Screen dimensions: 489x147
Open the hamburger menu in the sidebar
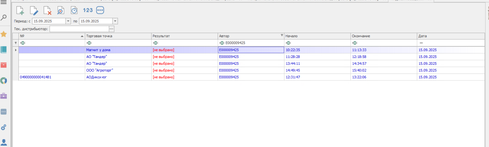click(x=4, y=2)
